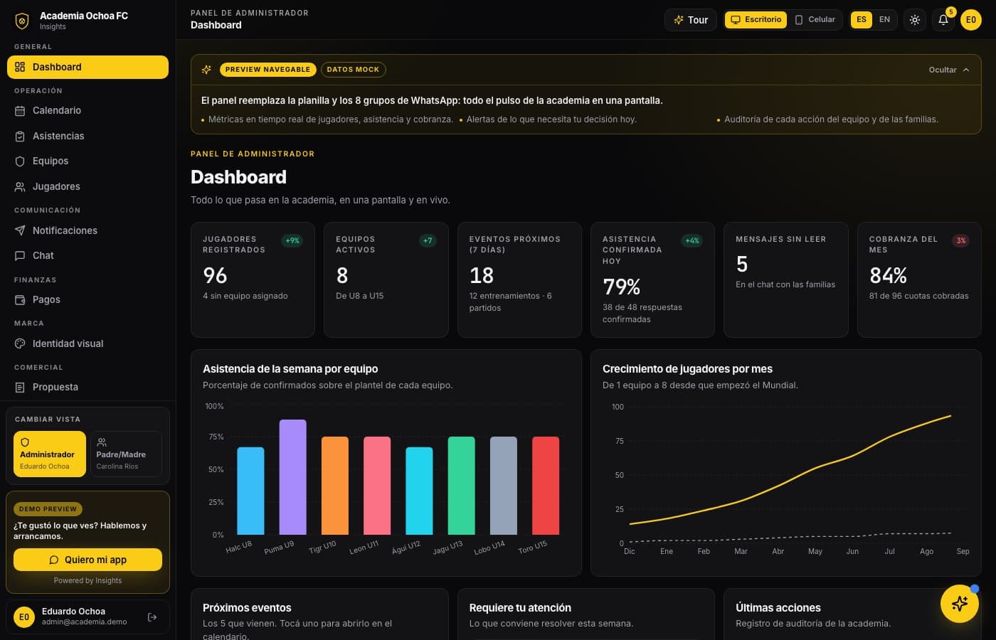
Task: Switch view to Padre/Madre Carolina Ríos
Action: [x=126, y=454]
